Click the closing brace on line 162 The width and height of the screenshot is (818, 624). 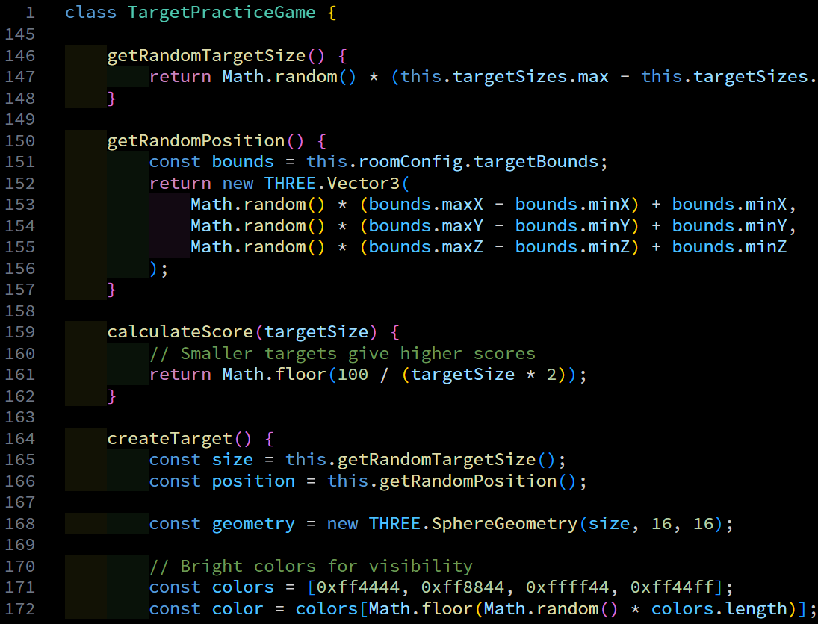pyautogui.click(x=111, y=396)
